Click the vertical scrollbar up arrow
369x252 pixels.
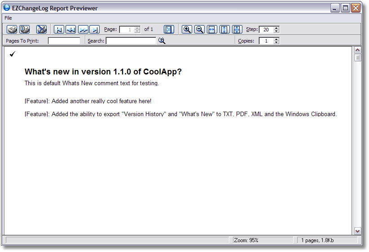[357, 50]
